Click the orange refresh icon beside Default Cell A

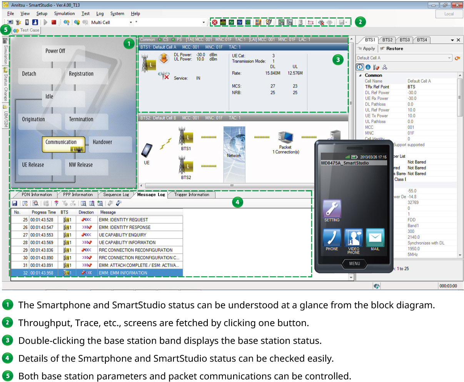coord(457,58)
